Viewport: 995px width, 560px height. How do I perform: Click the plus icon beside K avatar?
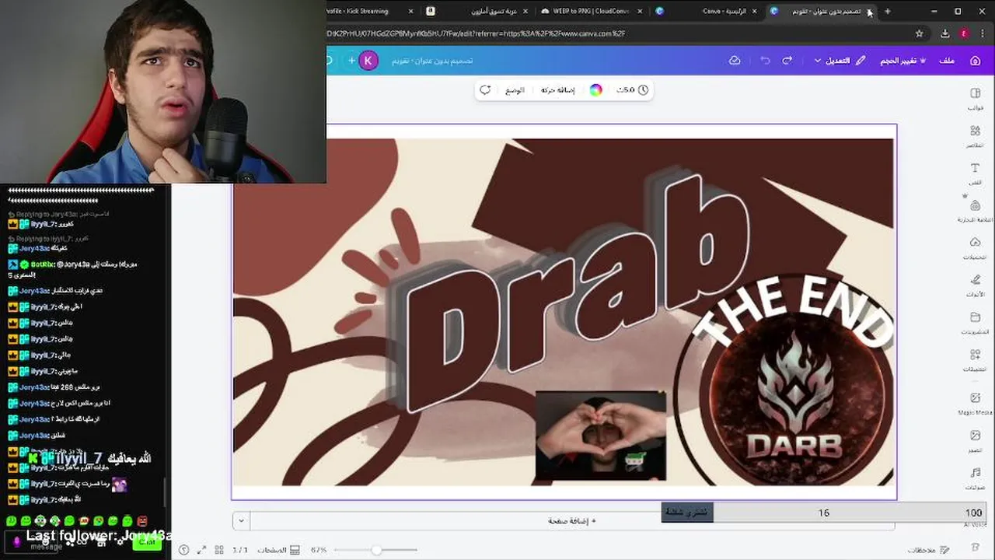coord(351,61)
